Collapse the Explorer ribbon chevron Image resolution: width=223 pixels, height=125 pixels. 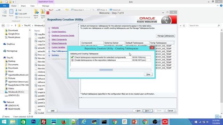[x=217, y=6]
